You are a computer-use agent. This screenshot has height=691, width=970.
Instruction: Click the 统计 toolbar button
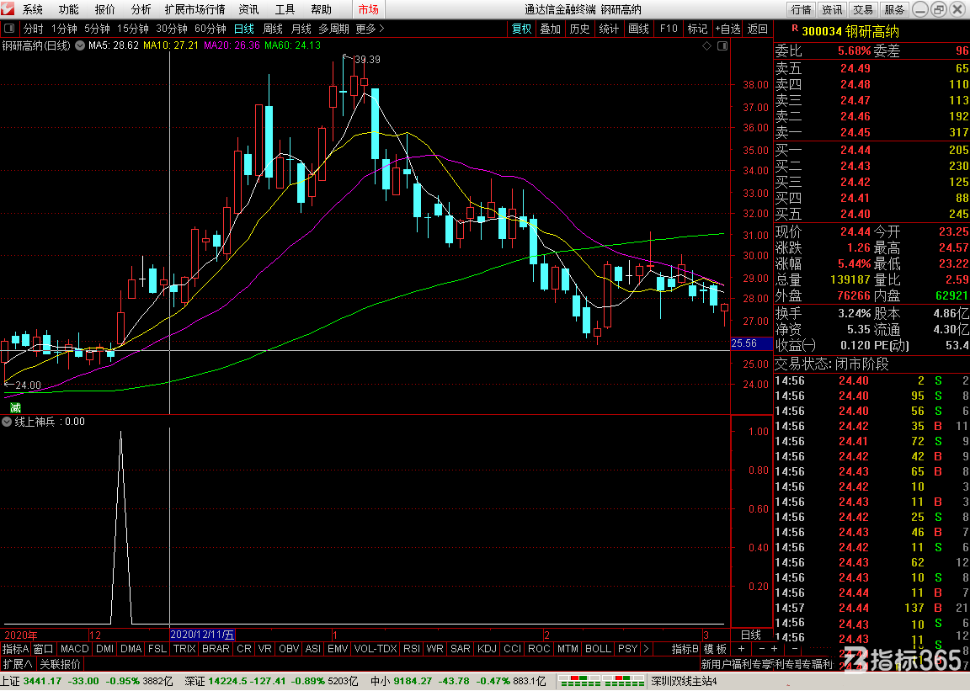click(609, 29)
